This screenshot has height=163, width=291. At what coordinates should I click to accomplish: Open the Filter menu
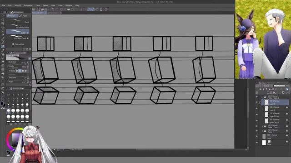(x=60, y=5)
